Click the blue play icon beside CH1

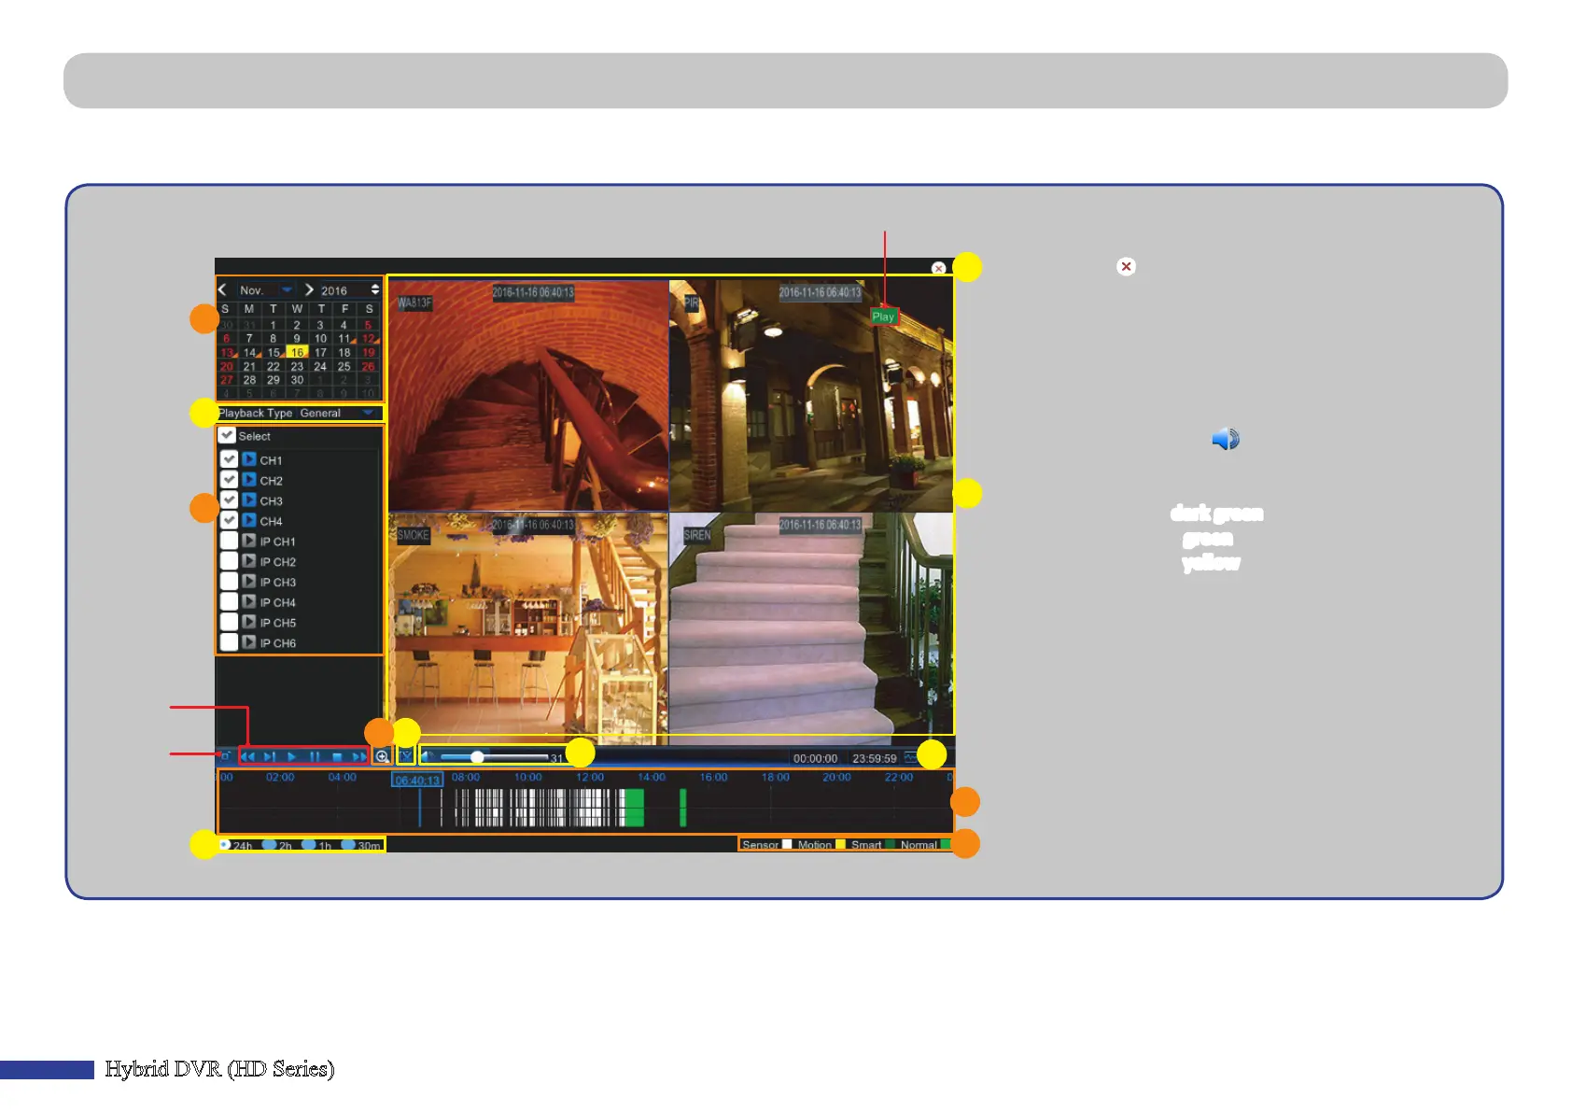click(x=249, y=459)
